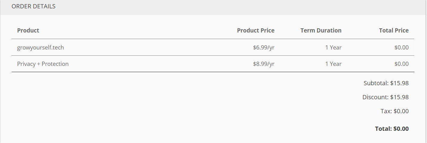Select the $6.99/yr product price
The width and height of the screenshot is (427, 143).
pyautogui.click(x=263, y=47)
